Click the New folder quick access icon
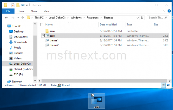The width and height of the screenshot is (173, 110). [x=18, y=5]
